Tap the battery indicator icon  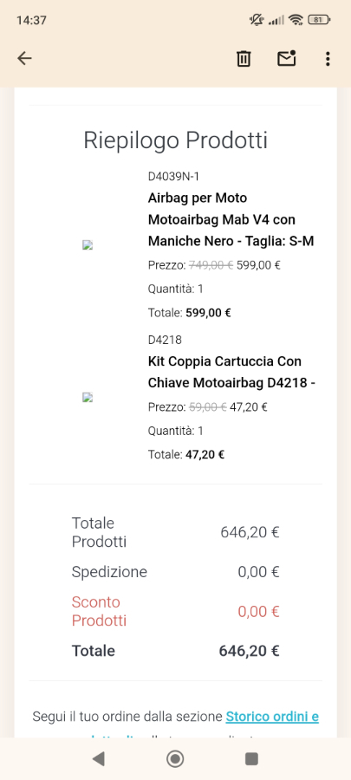[319, 20]
